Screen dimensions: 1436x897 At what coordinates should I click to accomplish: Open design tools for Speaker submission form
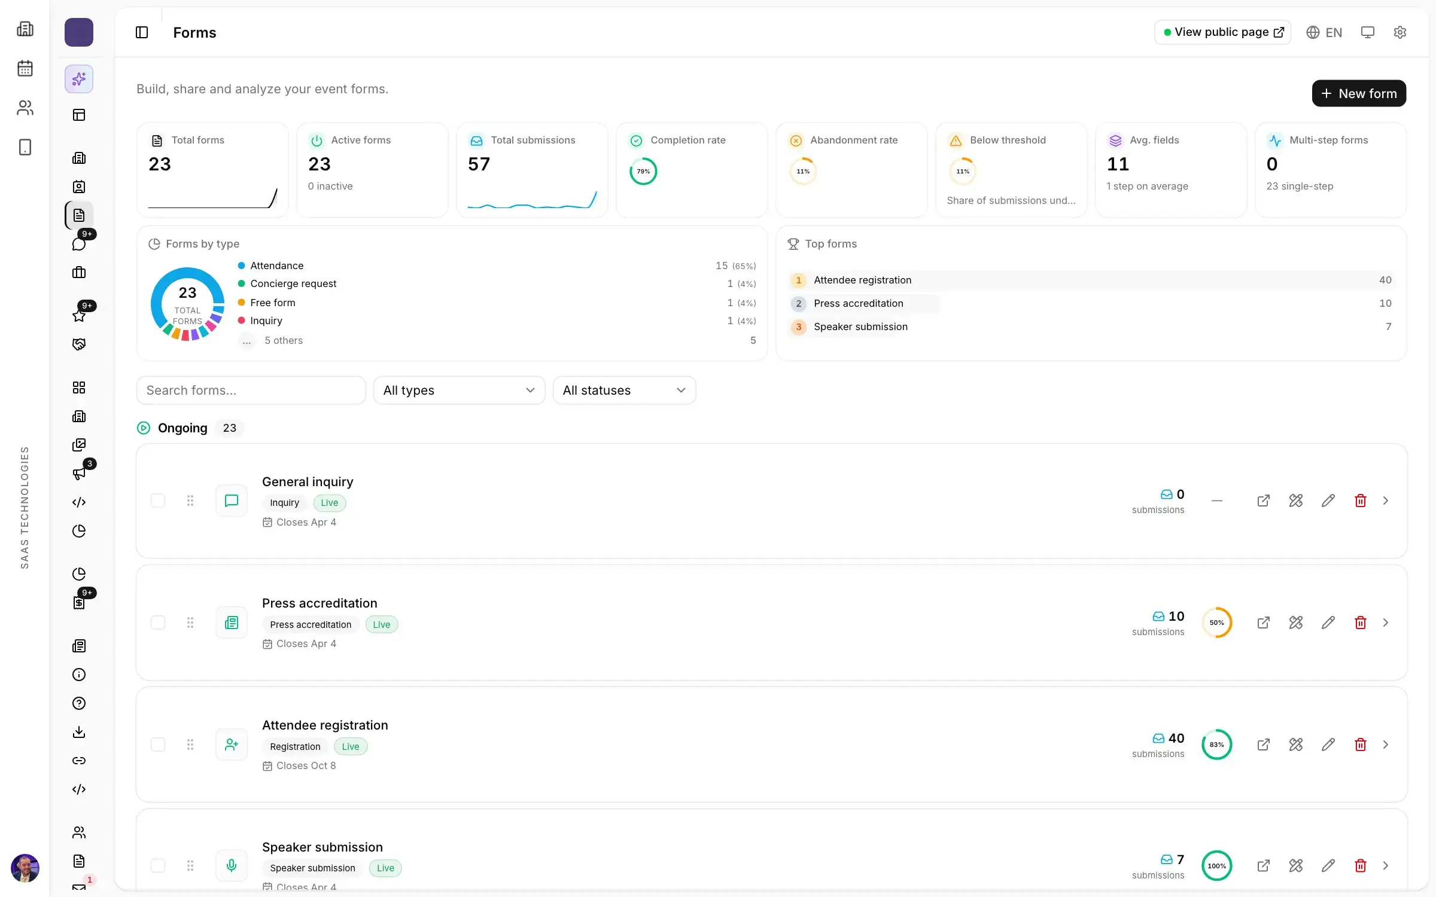(x=1296, y=865)
